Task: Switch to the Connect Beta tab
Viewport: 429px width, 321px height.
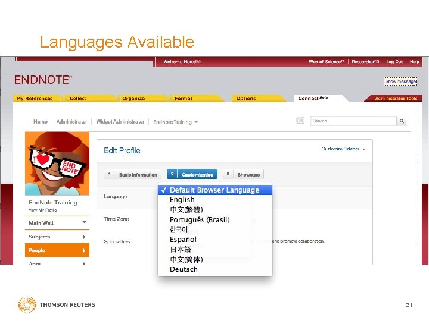Action: (320, 98)
